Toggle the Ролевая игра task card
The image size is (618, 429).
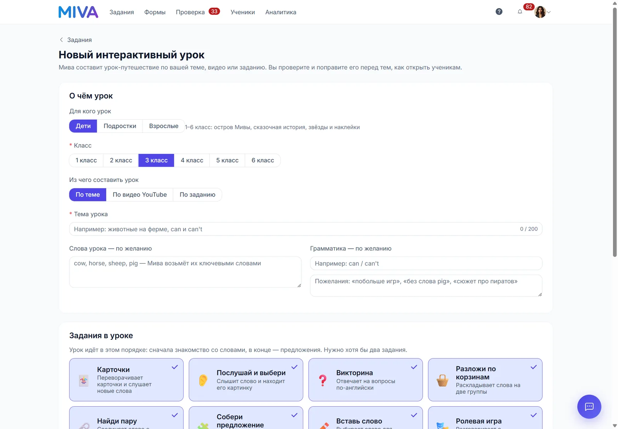point(485,418)
